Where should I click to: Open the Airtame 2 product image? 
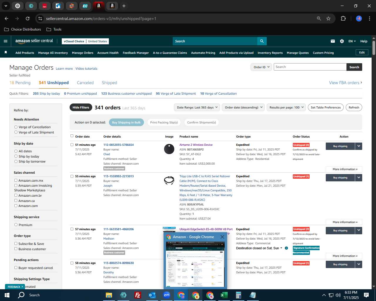tap(169, 149)
